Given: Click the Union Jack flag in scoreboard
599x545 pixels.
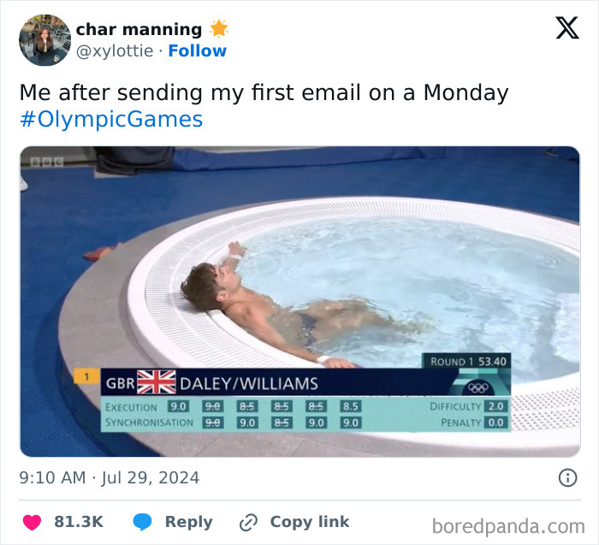Looking at the screenshot, I should [157, 382].
